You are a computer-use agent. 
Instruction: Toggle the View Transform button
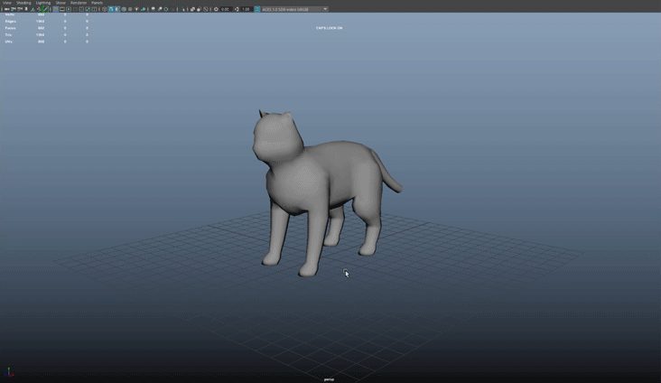pyautogui.click(x=257, y=9)
